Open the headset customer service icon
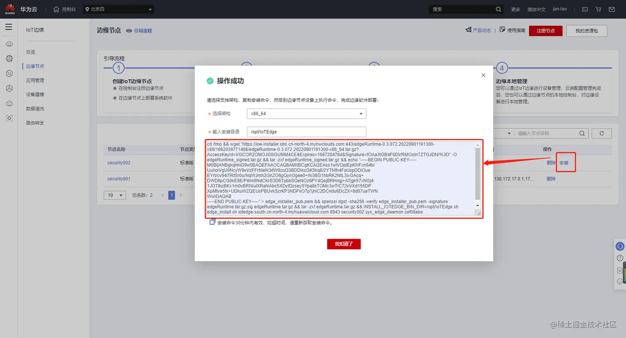 click(620, 247)
